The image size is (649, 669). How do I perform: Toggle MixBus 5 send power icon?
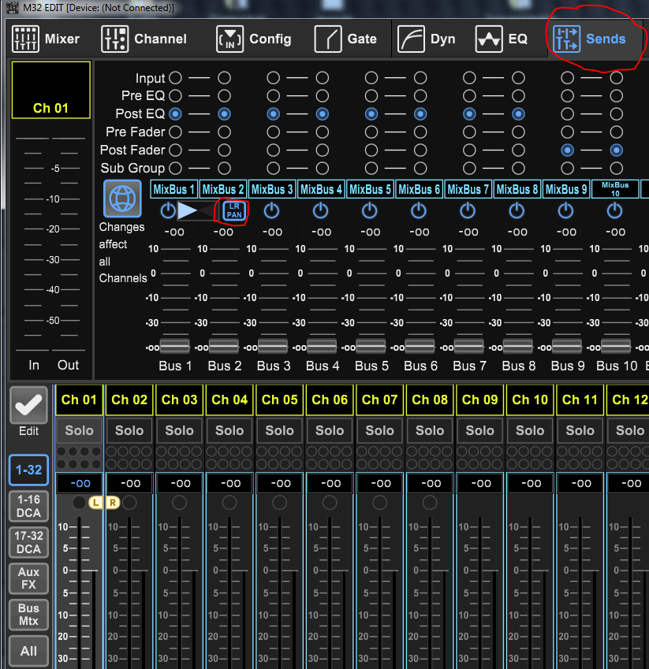tap(370, 210)
